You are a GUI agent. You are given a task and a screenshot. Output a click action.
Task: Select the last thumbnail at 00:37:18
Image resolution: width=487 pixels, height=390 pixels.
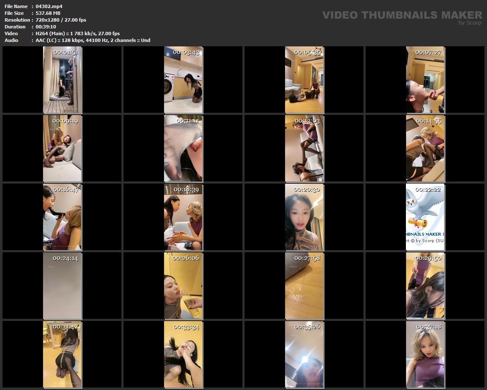pyautogui.click(x=425, y=354)
